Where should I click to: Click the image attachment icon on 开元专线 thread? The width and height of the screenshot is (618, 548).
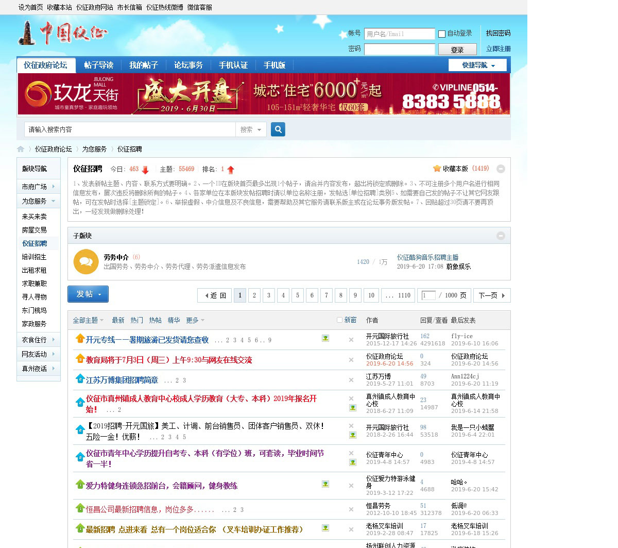pos(325,338)
